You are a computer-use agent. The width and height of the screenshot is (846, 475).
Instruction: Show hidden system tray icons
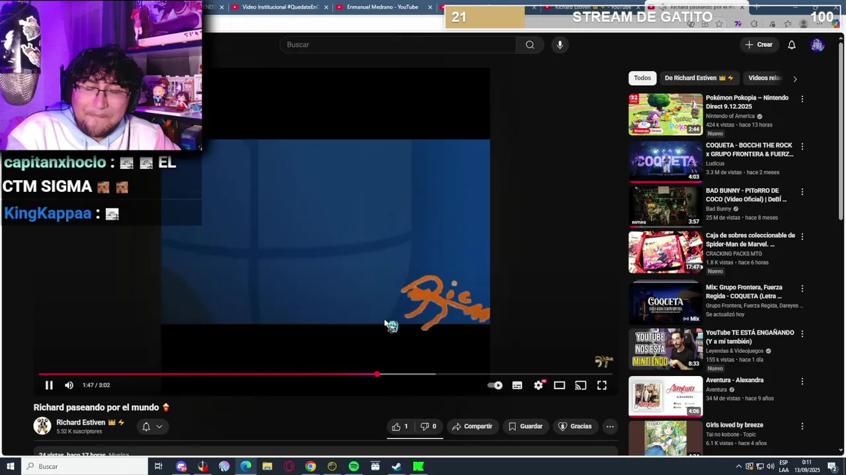pyautogui.click(x=738, y=466)
